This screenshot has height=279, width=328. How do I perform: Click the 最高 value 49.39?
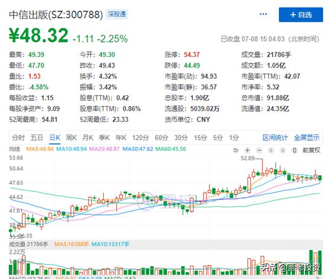click(x=36, y=54)
